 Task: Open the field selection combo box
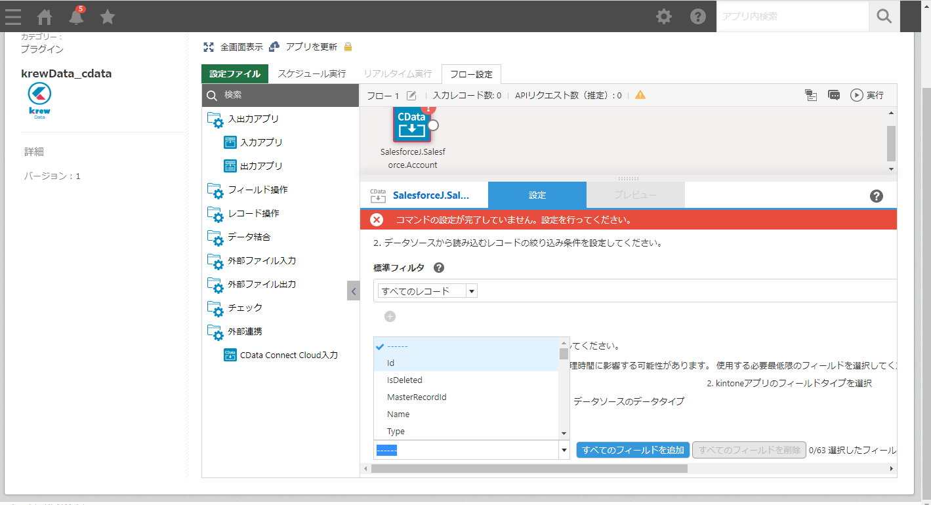[472, 450]
